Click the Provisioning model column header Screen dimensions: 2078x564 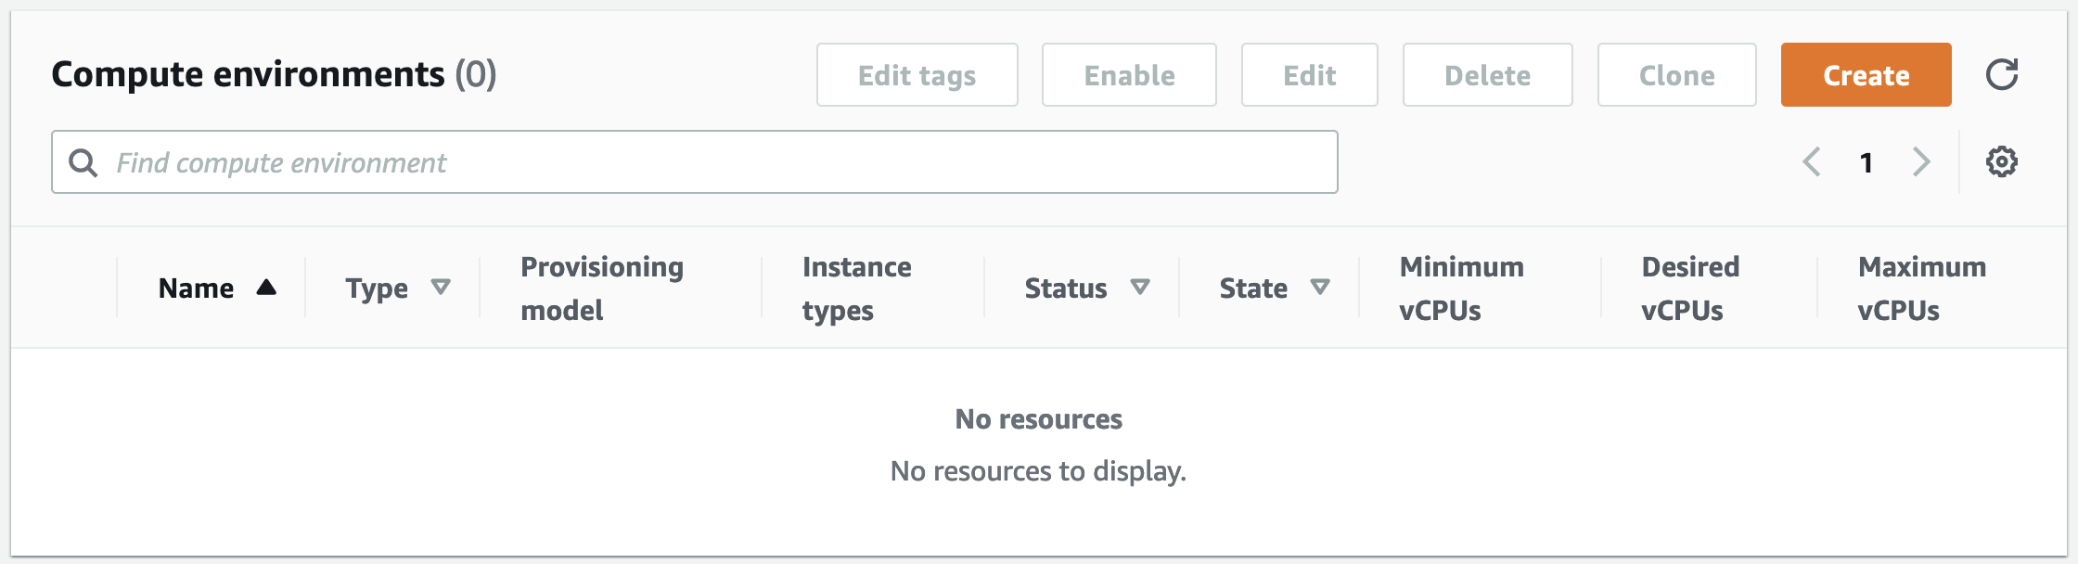602,288
